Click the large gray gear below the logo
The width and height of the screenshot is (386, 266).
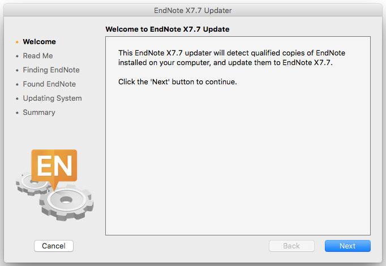(66, 200)
